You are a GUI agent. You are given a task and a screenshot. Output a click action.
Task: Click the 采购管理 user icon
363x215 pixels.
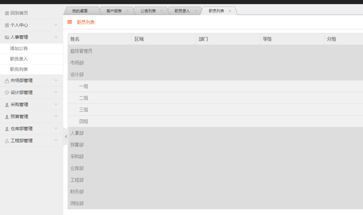[x=7, y=105]
